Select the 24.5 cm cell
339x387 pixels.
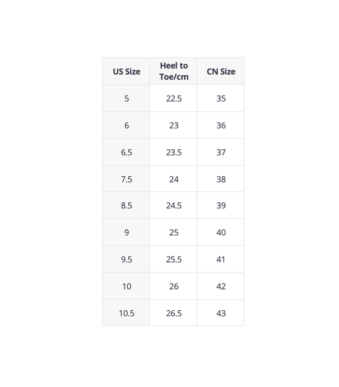pos(173,205)
